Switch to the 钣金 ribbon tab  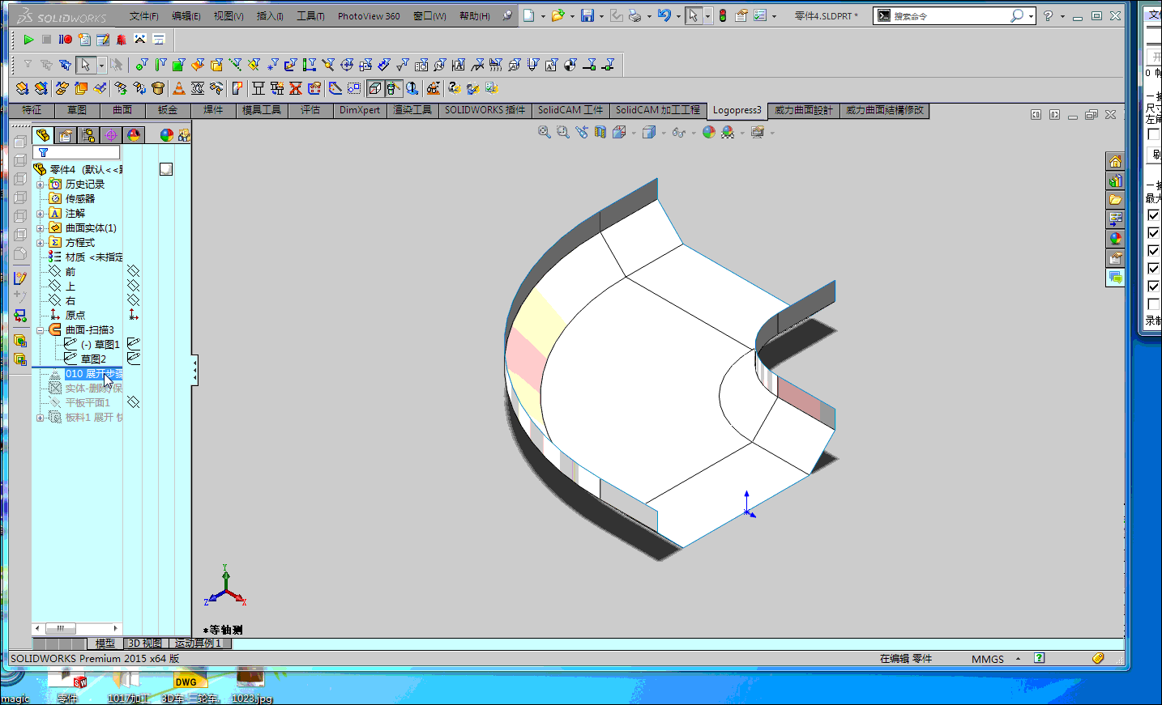tap(168, 110)
